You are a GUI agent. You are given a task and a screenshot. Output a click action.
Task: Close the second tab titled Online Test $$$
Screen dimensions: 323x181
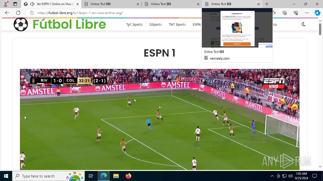(138, 4)
